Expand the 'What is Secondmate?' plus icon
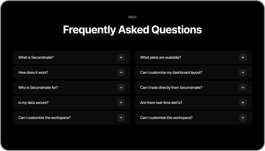This screenshot has height=151, width=265. pyautogui.click(x=121, y=57)
